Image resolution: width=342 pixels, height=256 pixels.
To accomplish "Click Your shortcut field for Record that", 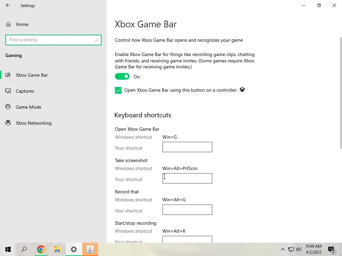I will [187, 210].
